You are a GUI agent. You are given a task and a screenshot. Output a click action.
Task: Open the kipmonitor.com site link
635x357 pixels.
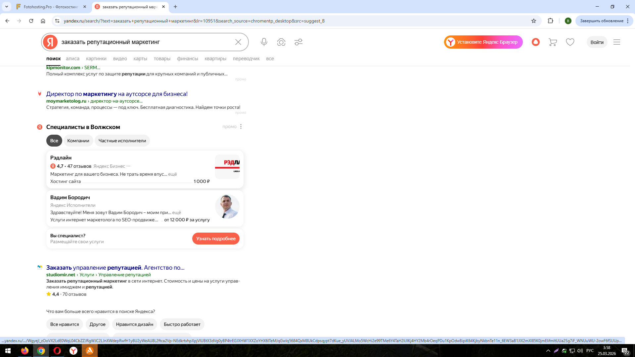pyautogui.click(x=63, y=67)
